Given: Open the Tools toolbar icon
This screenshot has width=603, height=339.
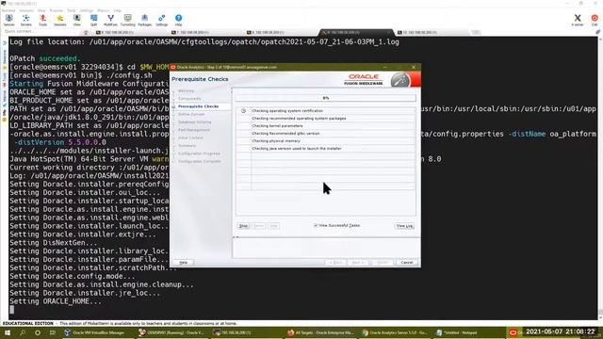Looking at the screenshot, I should coord(42,20).
